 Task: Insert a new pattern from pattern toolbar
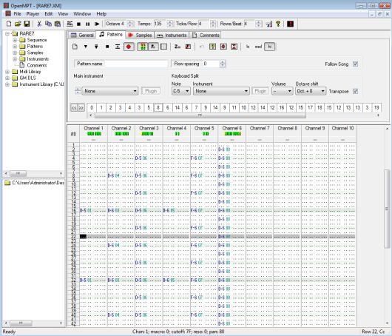click(75, 47)
